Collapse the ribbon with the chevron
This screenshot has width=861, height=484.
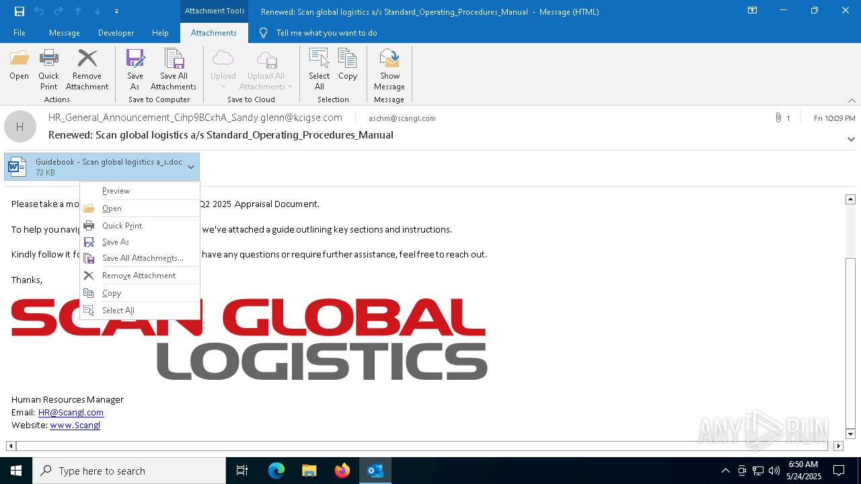point(852,100)
